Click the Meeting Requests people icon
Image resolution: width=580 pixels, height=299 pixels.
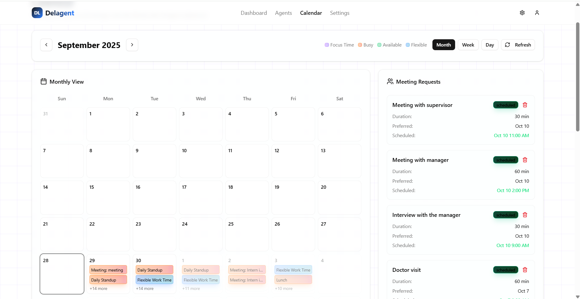tap(390, 82)
